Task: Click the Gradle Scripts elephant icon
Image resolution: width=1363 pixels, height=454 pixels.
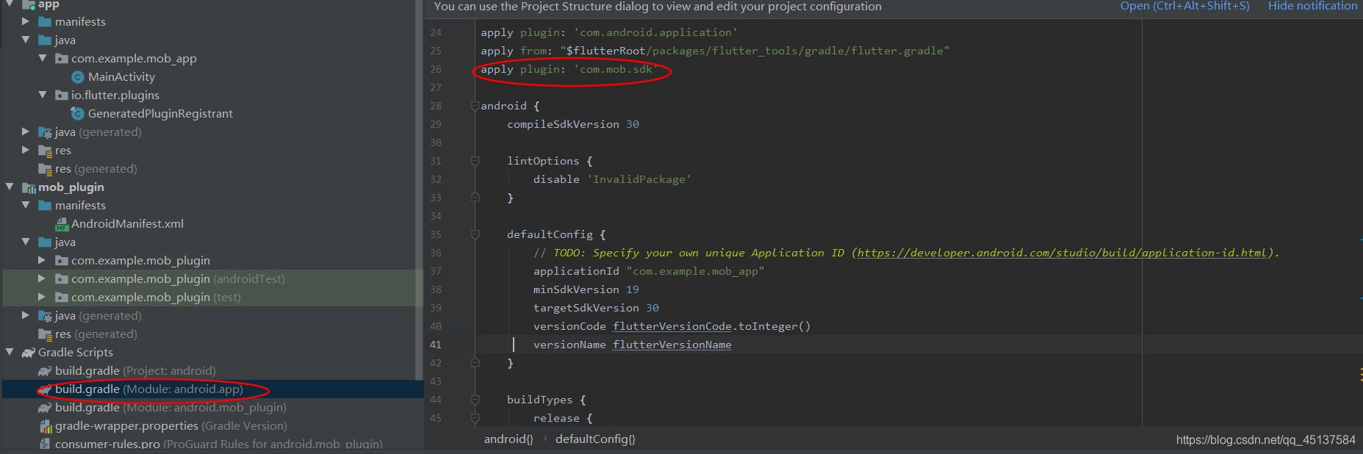Action: coord(29,353)
